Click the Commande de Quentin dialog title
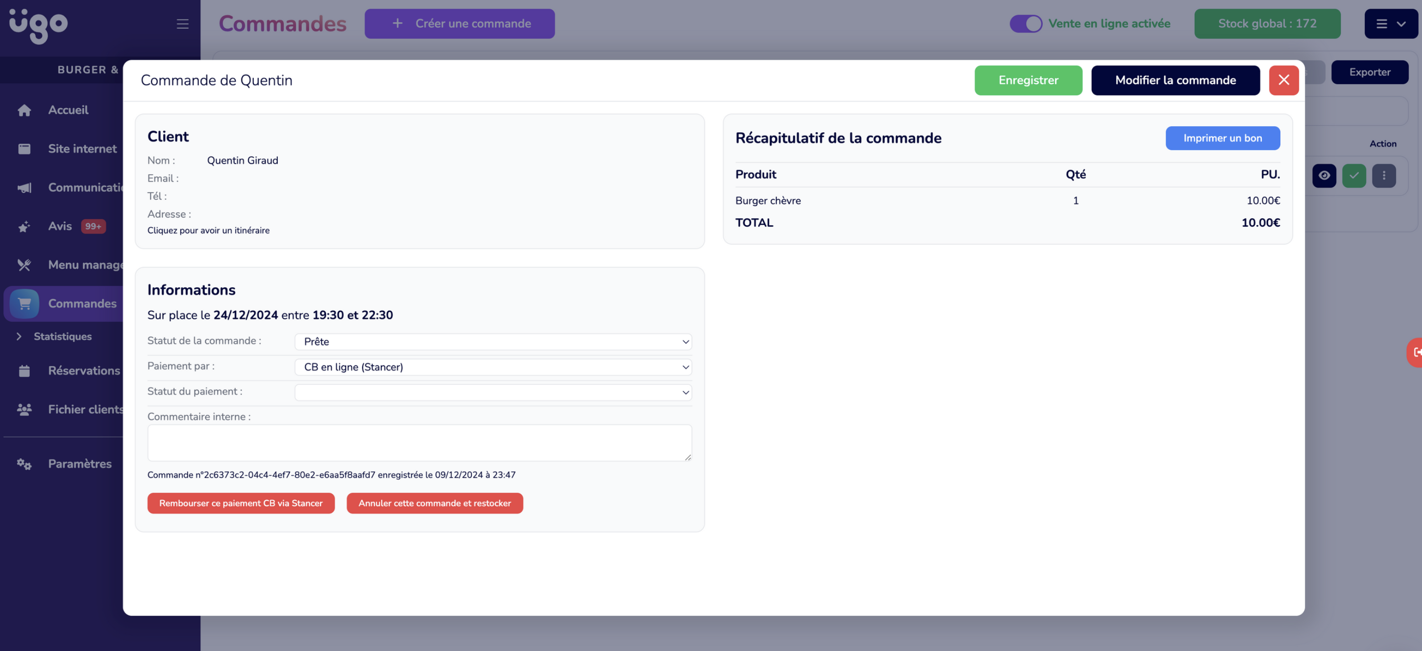This screenshot has width=1422, height=651. pos(217,80)
